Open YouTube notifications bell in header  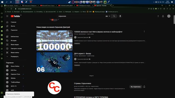163,16
